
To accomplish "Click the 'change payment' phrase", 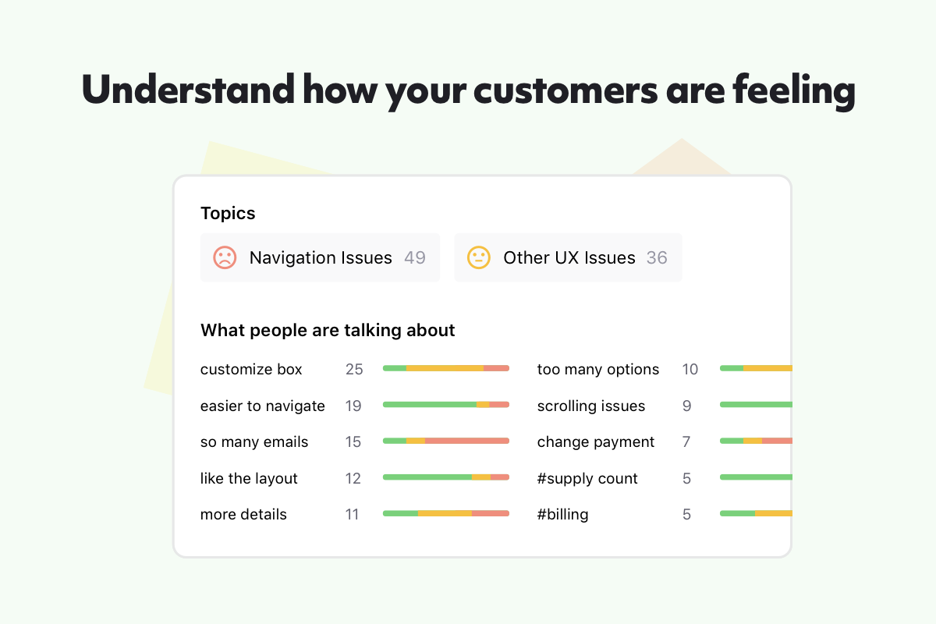I will click(x=596, y=441).
